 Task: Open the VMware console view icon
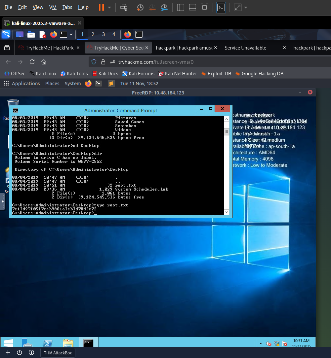(221, 7)
